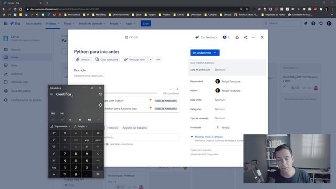Toggle F-E notation in Calculator
336x189 pixels.
[x=62, y=113]
